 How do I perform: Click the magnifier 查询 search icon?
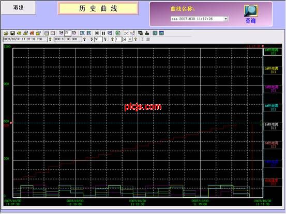point(251,10)
